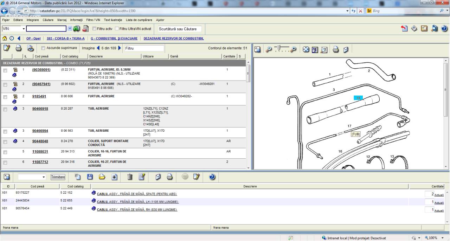Open the help icon in the top-right toolbar
Screen dimensions: 450x241
coord(445,28)
